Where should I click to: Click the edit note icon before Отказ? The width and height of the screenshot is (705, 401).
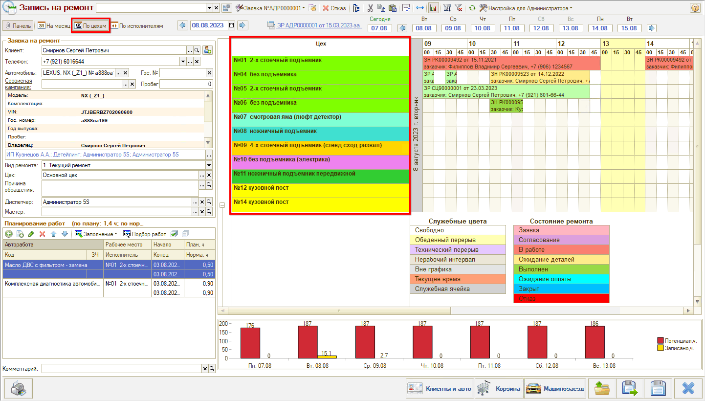coord(312,8)
